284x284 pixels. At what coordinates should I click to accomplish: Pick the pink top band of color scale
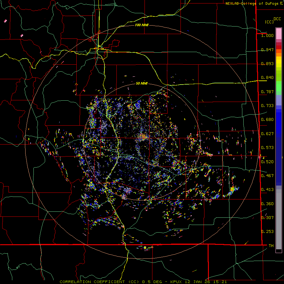(x=279, y=33)
